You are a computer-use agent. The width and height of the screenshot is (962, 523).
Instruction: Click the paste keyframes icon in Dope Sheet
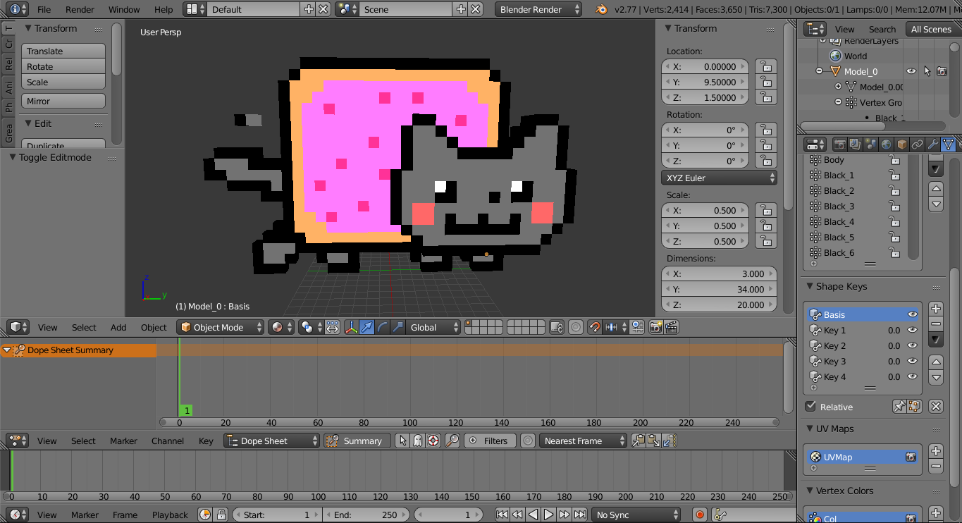pos(654,441)
